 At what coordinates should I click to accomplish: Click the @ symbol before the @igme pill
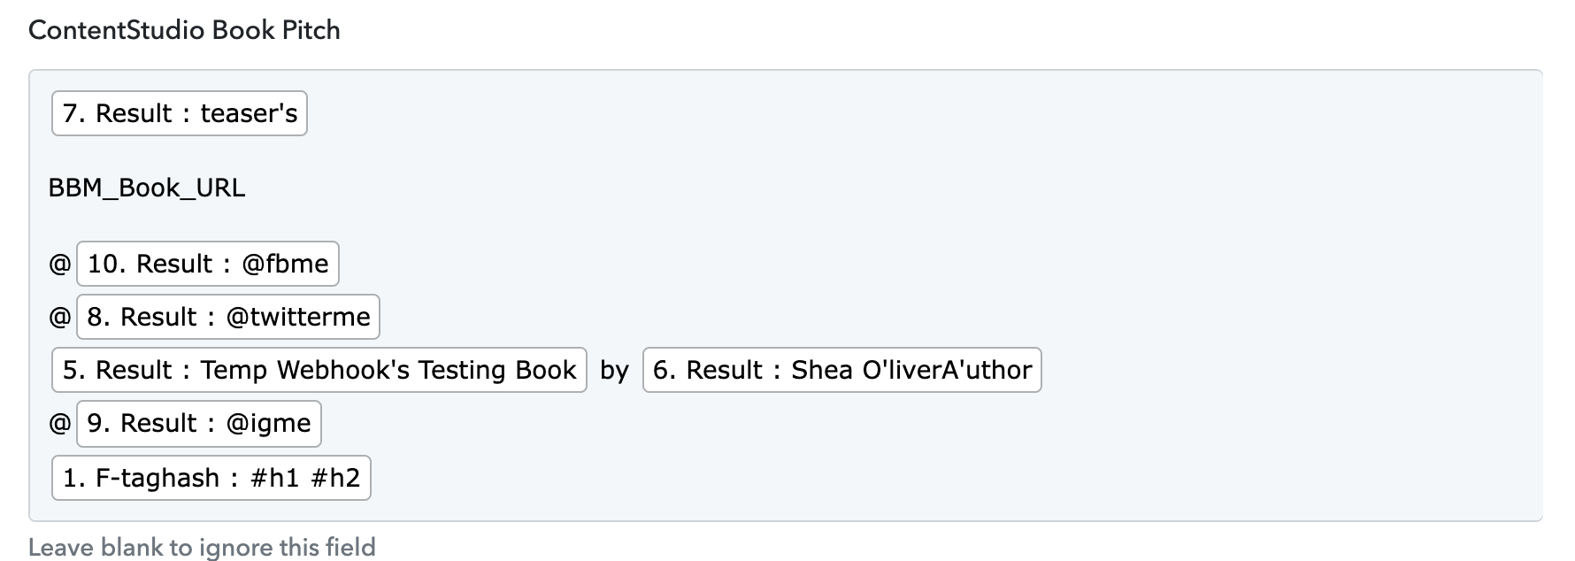(60, 423)
